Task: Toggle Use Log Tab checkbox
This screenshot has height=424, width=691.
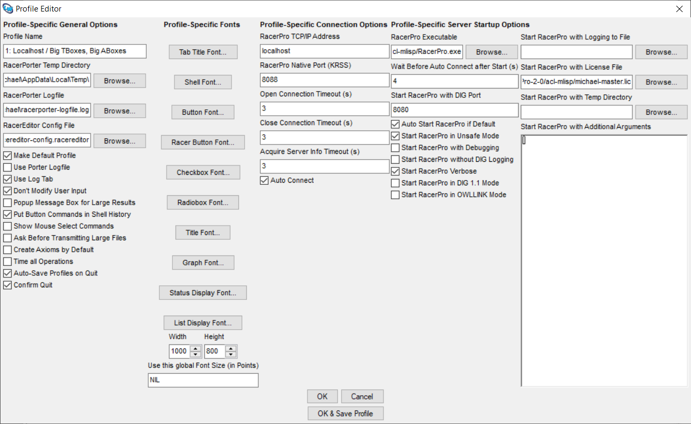Action: click(x=7, y=179)
